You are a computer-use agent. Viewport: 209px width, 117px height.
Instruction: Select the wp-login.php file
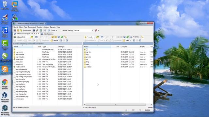[20, 87]
